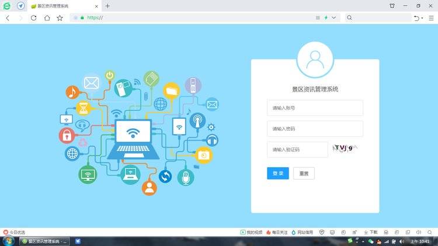Click the search magnifier in the toolbar
The image size is (438, 246).
[x=349, y=18]
